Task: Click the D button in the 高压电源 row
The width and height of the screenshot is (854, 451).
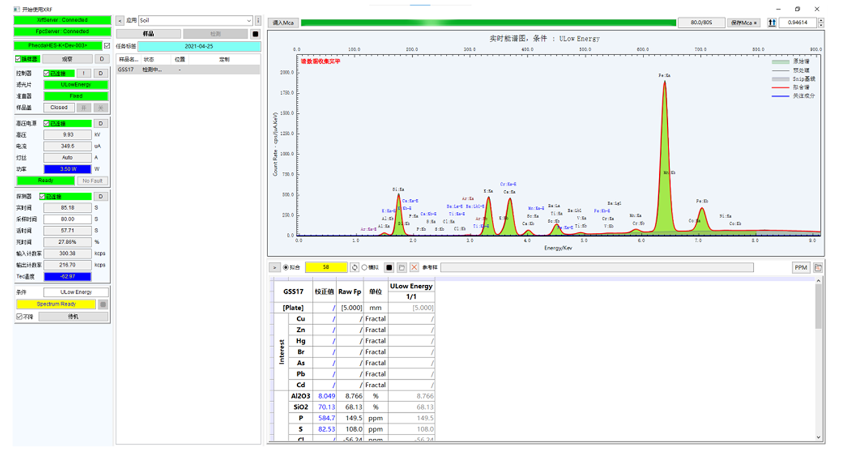Action: click(x=101, y=124)
